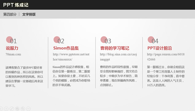
Task: Click the PPT 炼成记 title
Action: pyautogui.click(x=16, y=5)
